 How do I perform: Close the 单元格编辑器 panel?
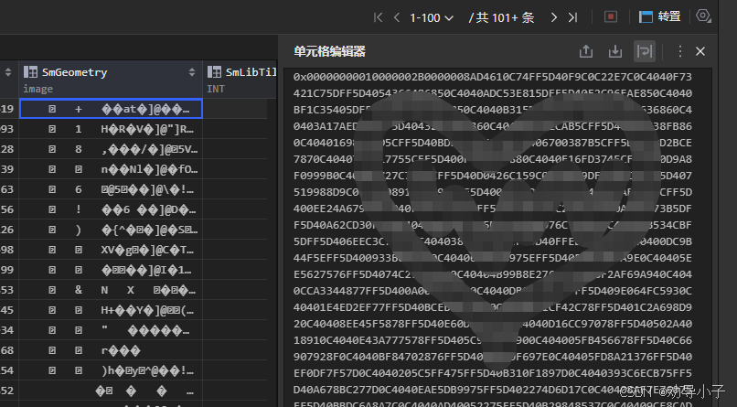[700, 51]
